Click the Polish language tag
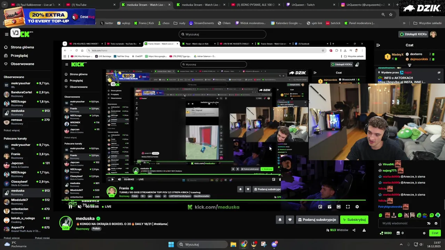The width and height of the screenshot is (445, 250). (96, 229)
